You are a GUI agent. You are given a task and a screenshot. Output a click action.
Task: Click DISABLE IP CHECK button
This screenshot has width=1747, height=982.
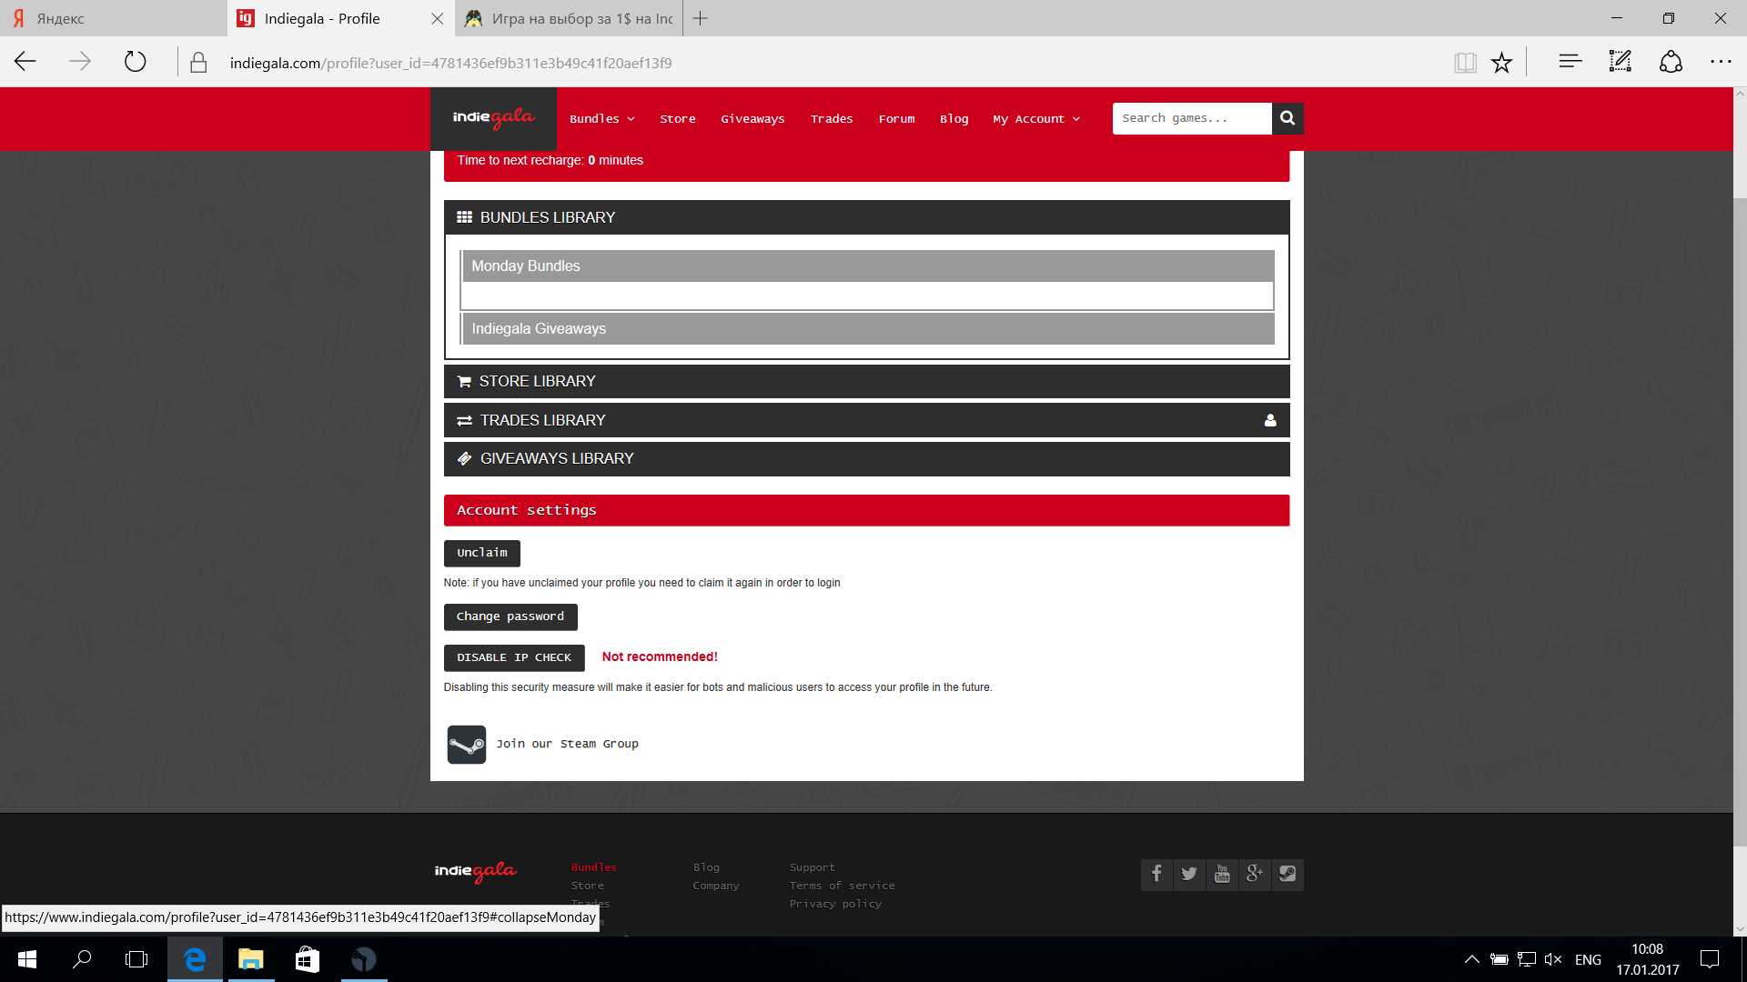[514, 657]
